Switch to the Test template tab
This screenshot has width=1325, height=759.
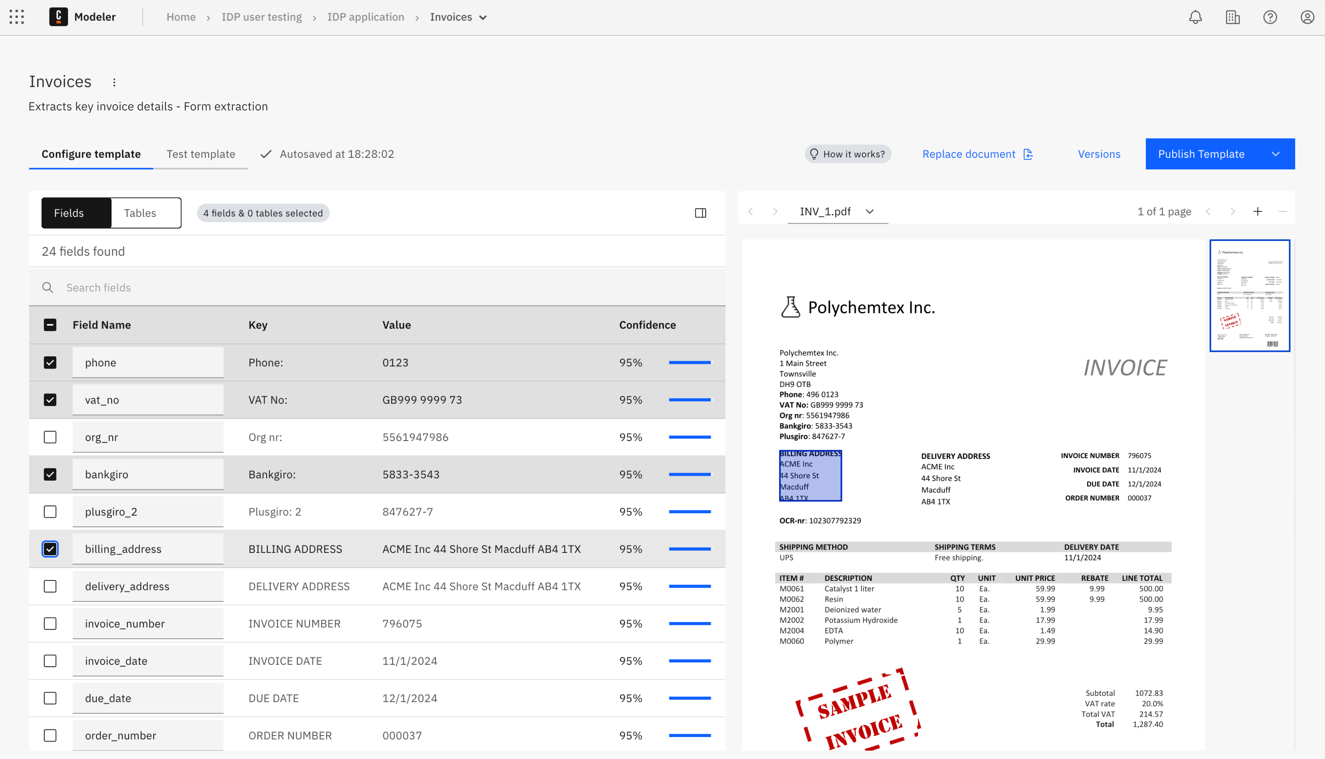[200, 154]
